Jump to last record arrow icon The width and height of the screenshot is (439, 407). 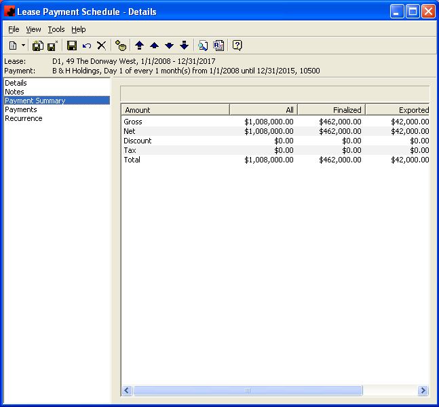coord(184,46)
